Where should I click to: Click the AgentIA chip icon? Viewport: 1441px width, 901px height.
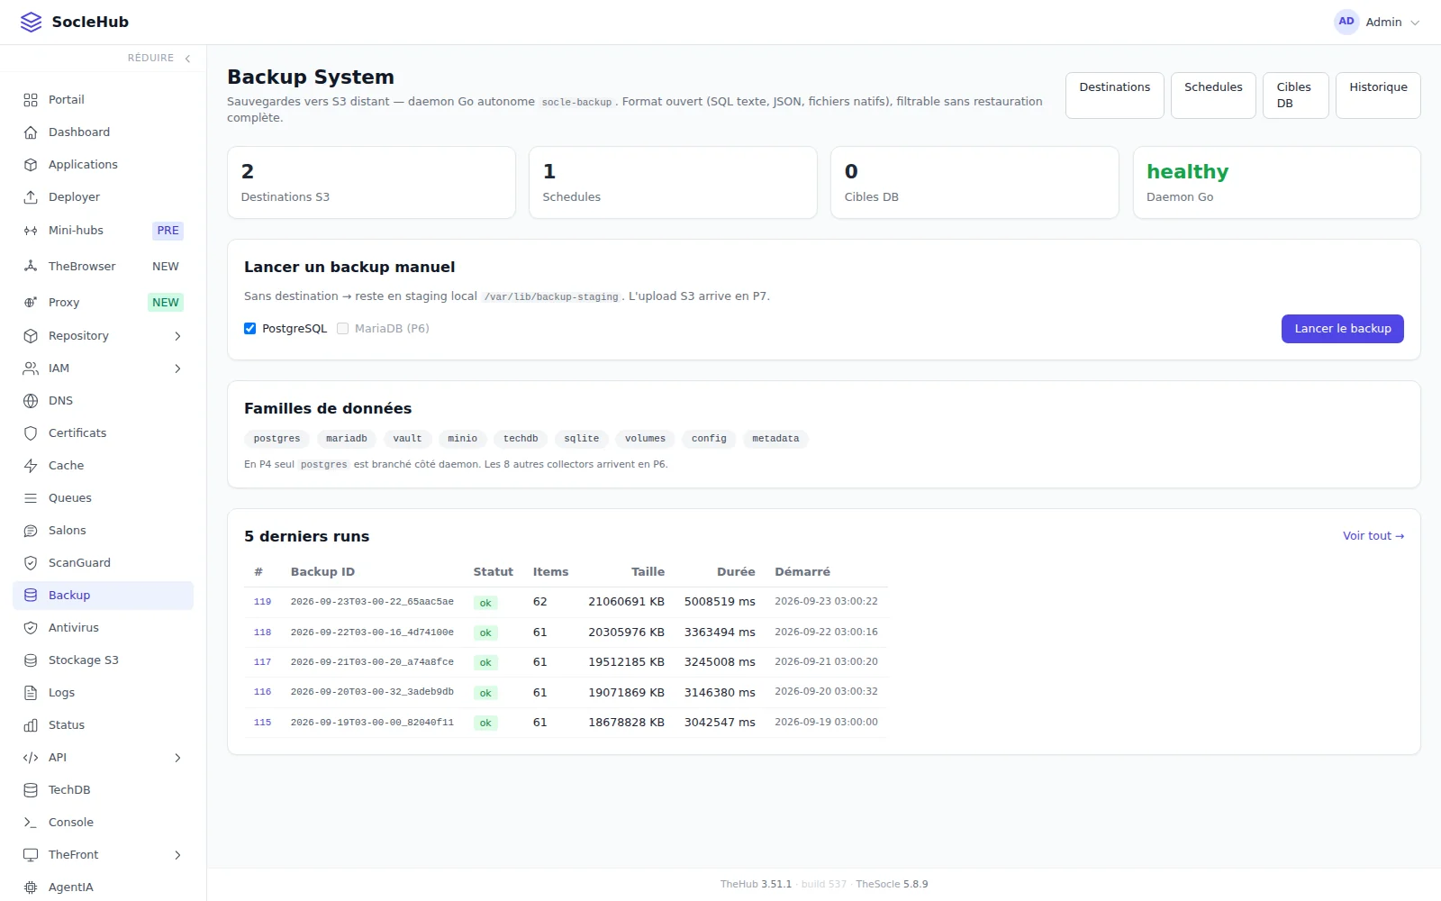click(x=31, y=887)
